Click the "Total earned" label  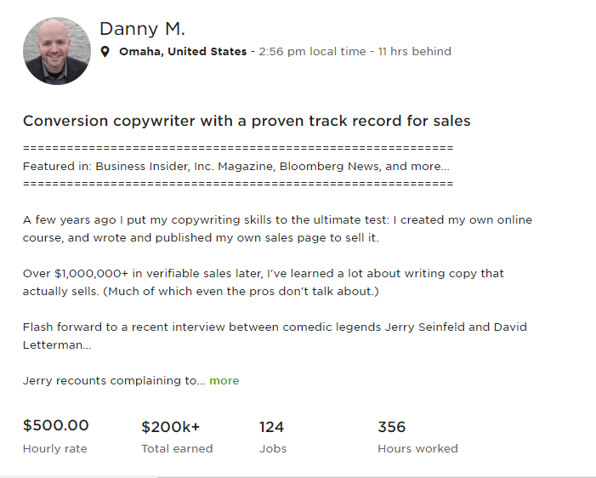click(177, 448)
